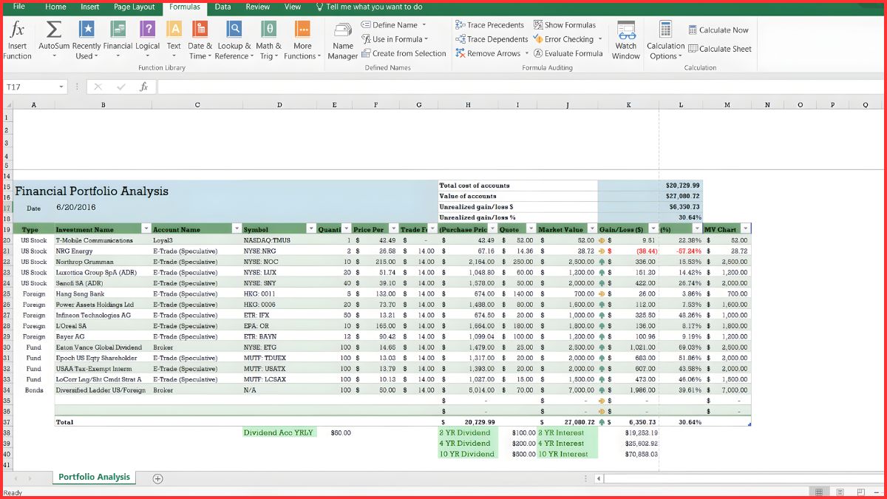Click Calculate Now

(718, 30)
